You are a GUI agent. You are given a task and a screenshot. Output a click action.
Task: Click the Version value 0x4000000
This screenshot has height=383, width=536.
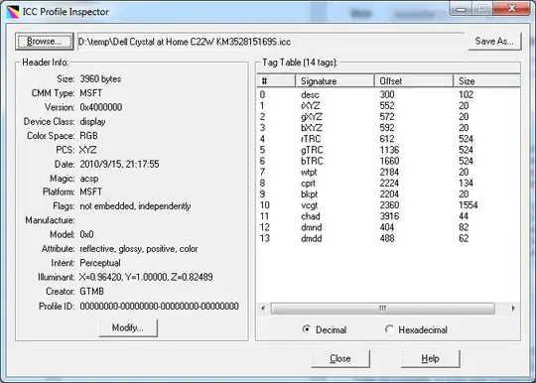101,107
